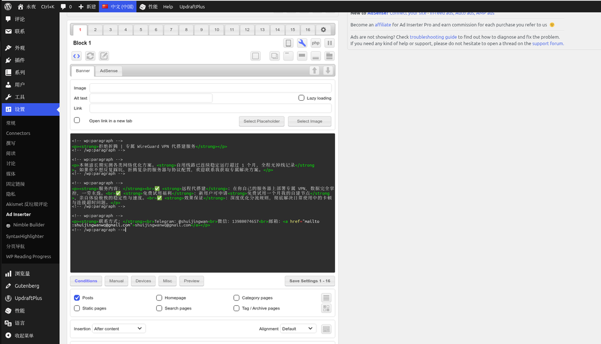601x344 pixels.
Task: Open comments bubble in admin bar
Action: 66,6
